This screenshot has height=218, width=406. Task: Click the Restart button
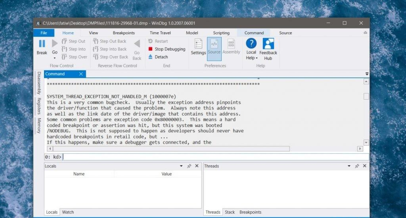tap(158, 41)
